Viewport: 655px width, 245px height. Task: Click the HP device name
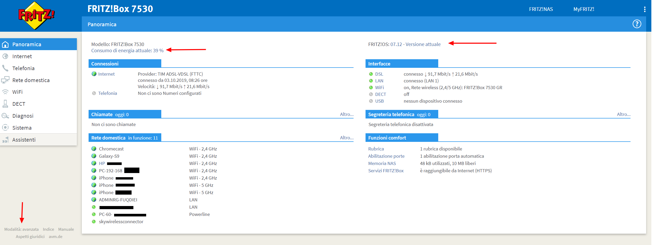point(102,163)
